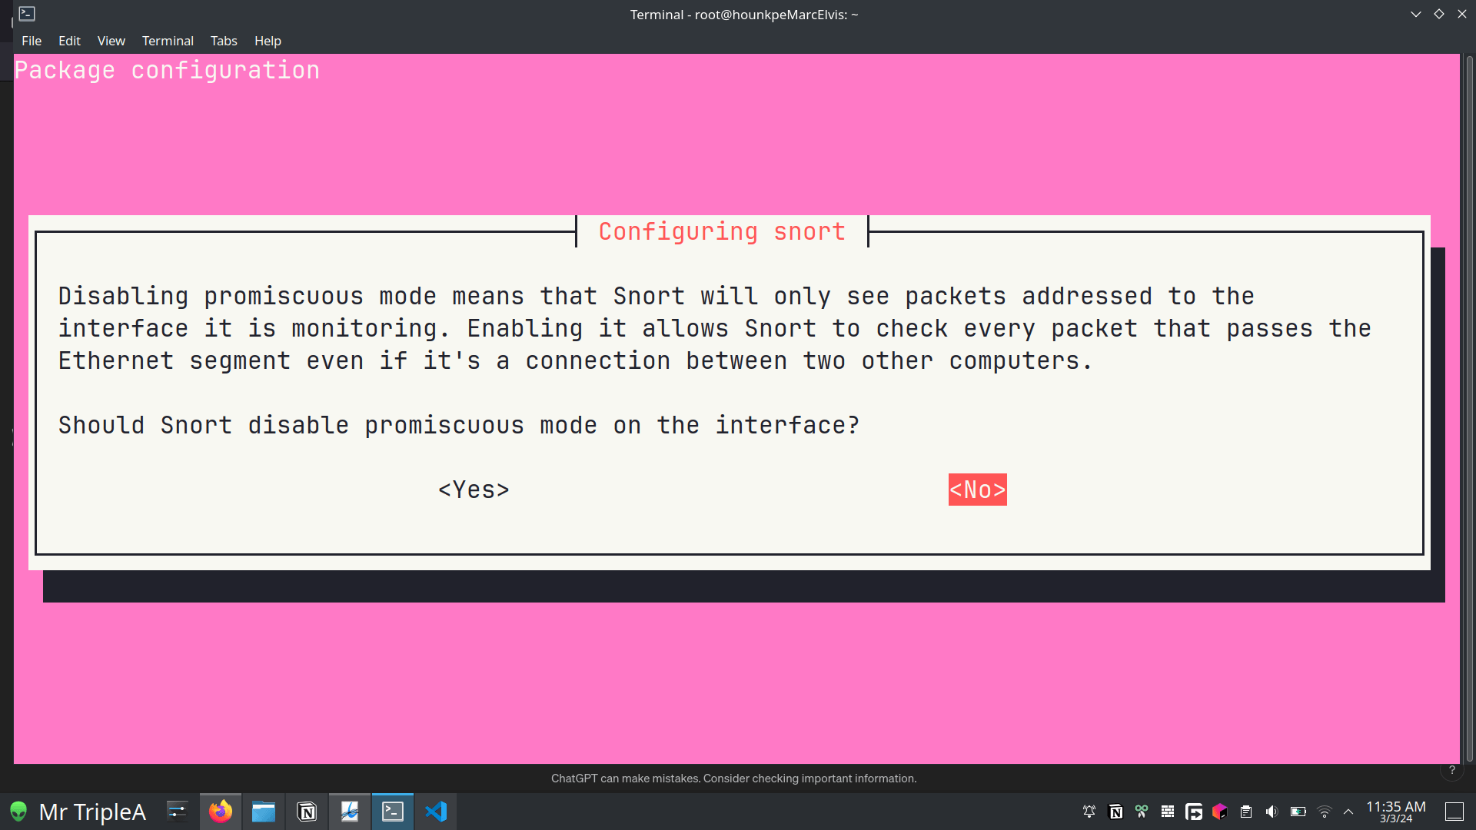Open the View menu
Screen dimensions: 1476x830
(x=111, y=41)
